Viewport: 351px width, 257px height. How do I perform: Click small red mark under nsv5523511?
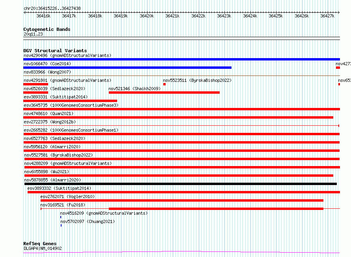pos(164,84)
